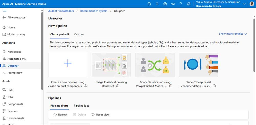Refresh the pipeline drafts list
The image size is (256, 125).
[60, 114]
